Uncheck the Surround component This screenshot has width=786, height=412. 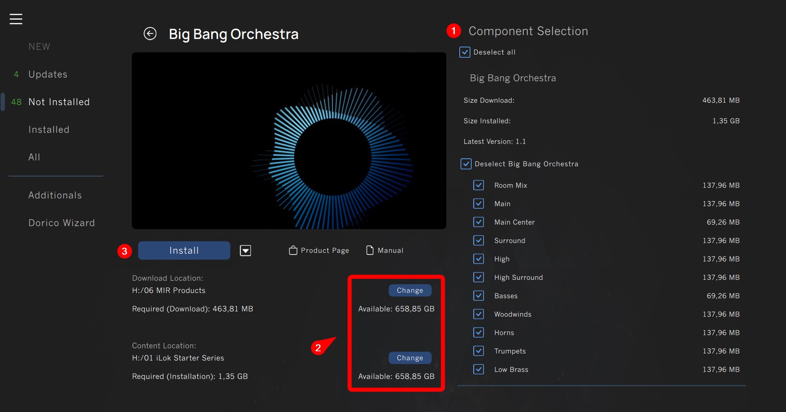479,241
